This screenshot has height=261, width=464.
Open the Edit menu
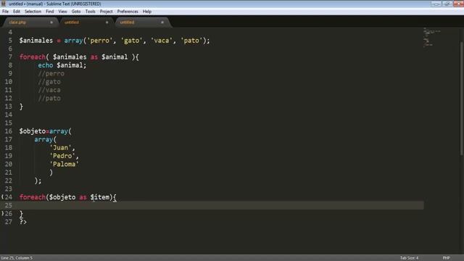pyautogui.click(x=17, y=12)
